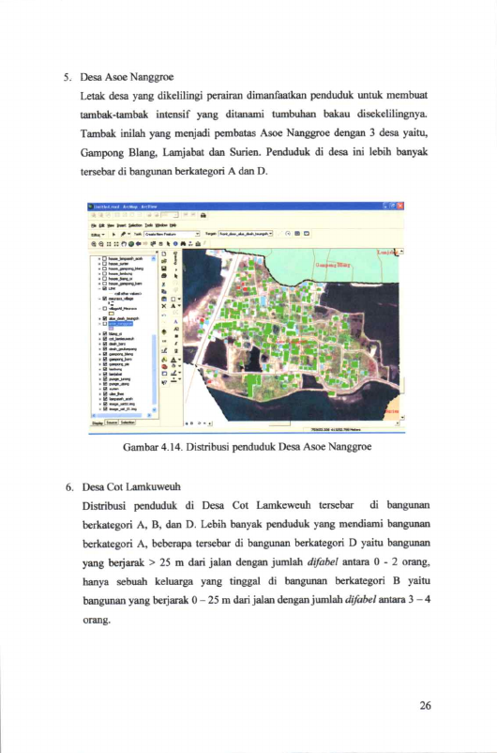Screen dimensions: 497x753
Task: Click the Delete X icon
Action: point(164,306)
